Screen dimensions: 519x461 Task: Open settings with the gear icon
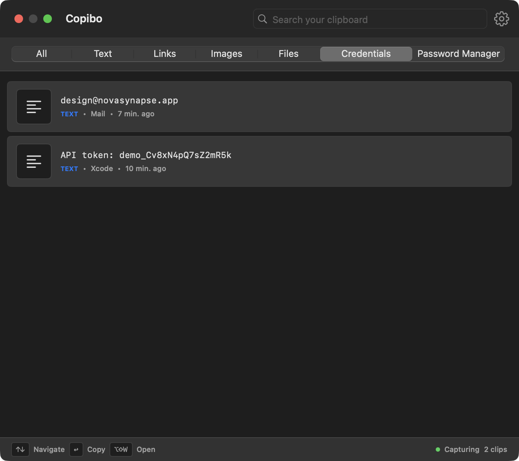click(501, 19)
